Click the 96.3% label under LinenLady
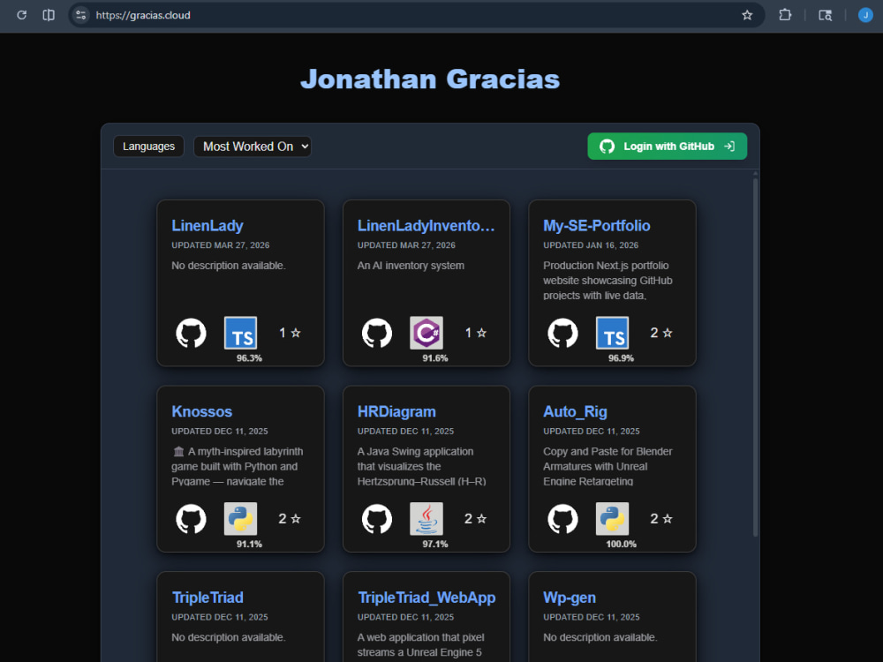The image size is (883, 662). (x=249, y=358)
